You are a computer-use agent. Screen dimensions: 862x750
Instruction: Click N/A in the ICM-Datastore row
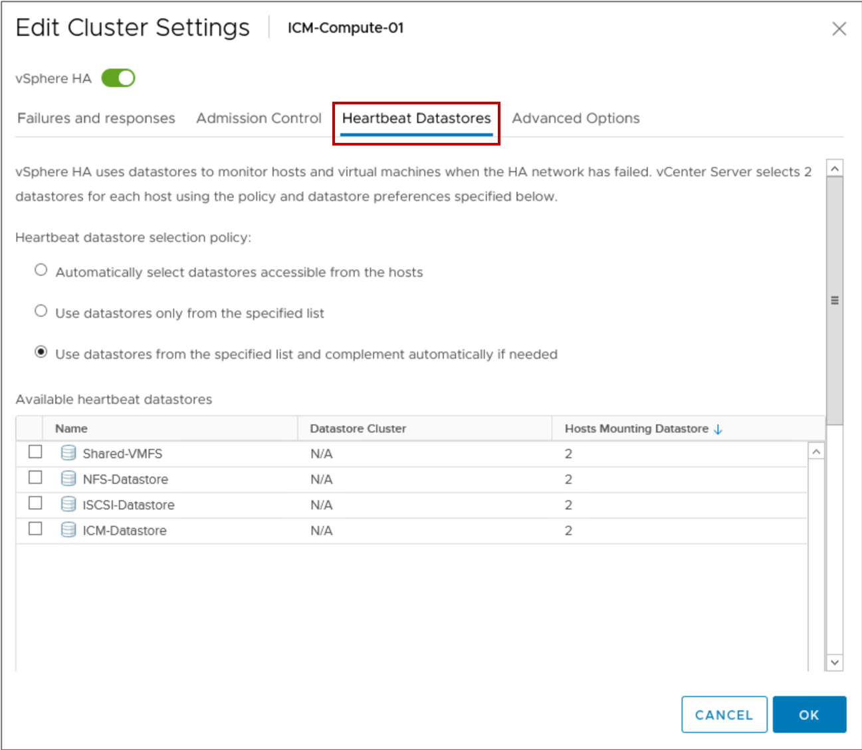click(322, 530)
